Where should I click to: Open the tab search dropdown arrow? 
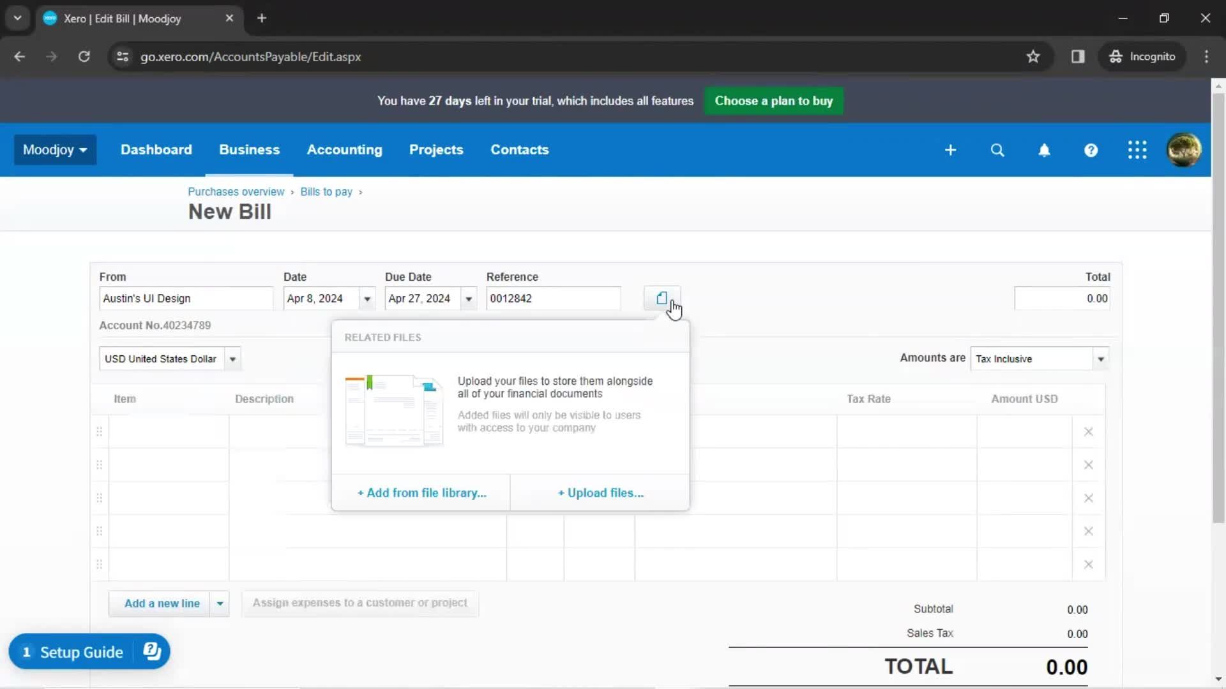[18, 19]
